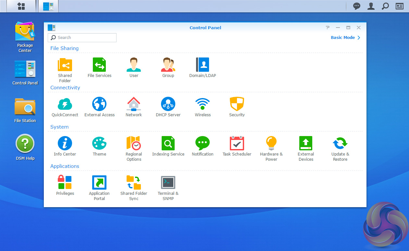This screenshot has width=409, height=251.
Task: Open Application Portal
Action: tap(99, 188)
